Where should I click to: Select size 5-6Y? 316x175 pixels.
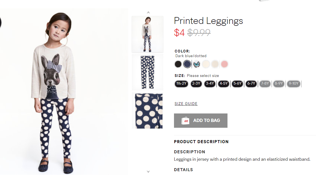point(237,84)
